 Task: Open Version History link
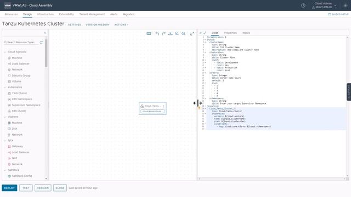pos(98,25)
